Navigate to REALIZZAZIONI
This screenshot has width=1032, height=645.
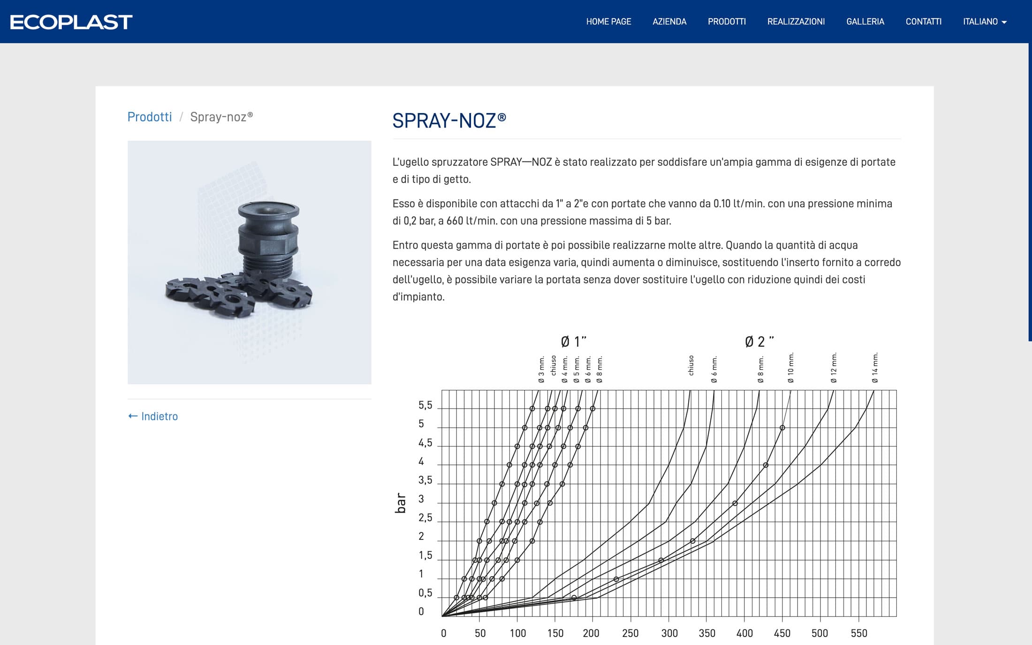tap(796, 22)
